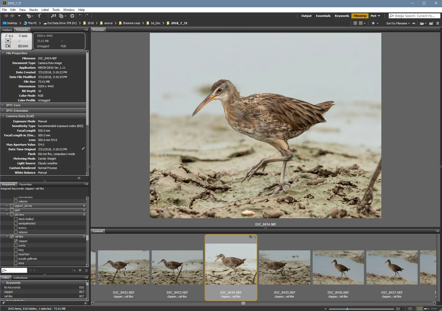This screenshot has height=311, width=442.
Task: Open the Stacks menu
Action: [33, 10]
